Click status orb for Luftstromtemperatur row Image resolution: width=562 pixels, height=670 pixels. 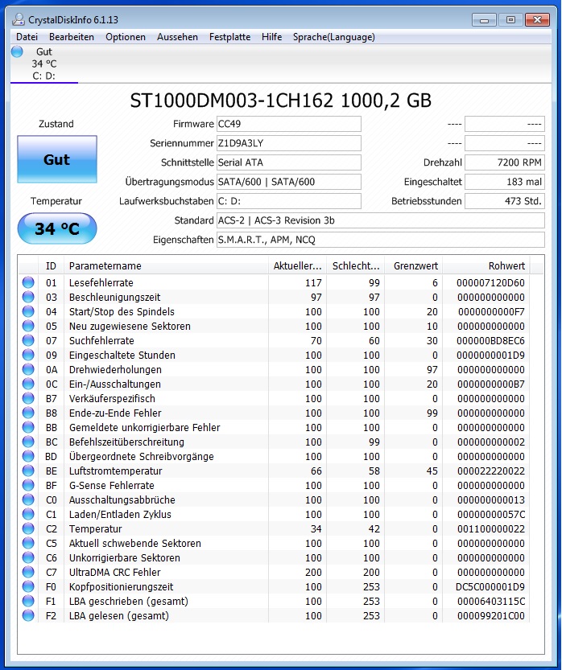point(28,471)
